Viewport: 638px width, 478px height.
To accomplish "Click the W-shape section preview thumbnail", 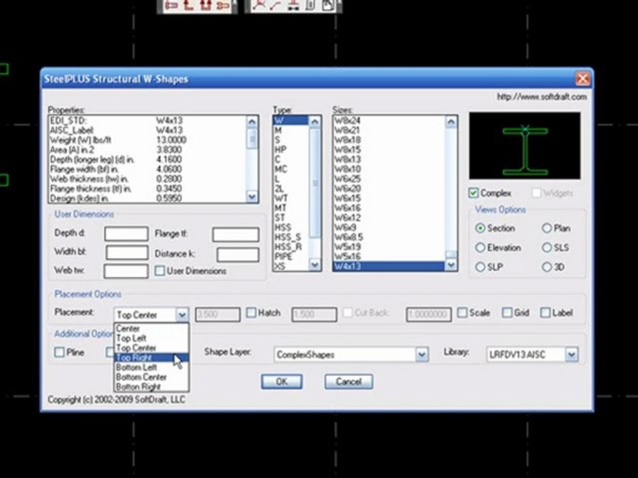I will [x=525, y=146].
